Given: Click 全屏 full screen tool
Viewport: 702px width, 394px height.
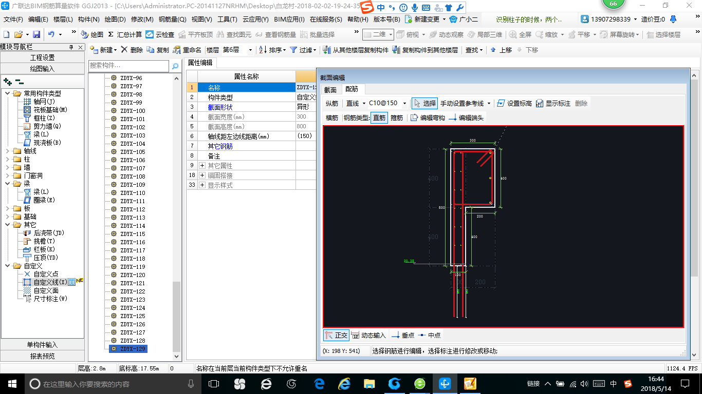Looking at the screenshot, I should [x=521, y=34].
